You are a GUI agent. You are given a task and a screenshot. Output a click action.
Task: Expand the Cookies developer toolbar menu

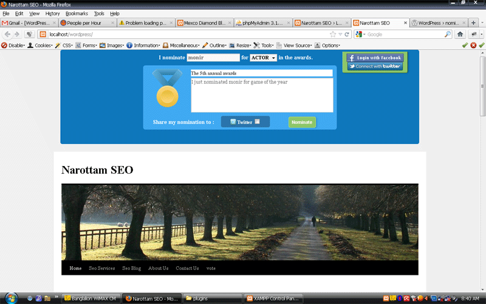pos(39,45)
